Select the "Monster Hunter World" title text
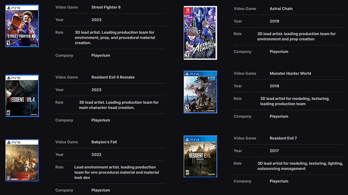 coord(290,73)
